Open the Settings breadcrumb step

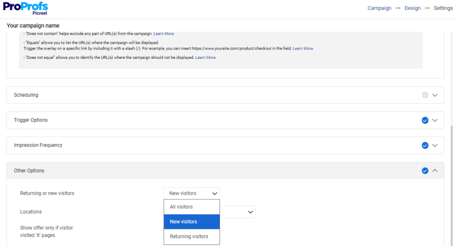[443, 8]
